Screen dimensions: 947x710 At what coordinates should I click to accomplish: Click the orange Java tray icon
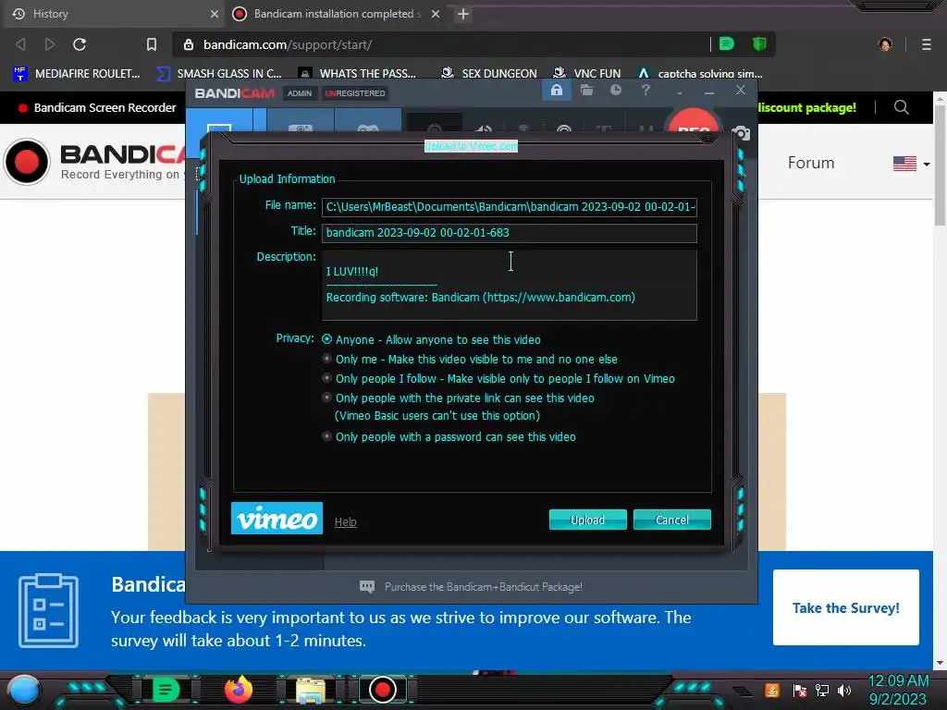772,690
